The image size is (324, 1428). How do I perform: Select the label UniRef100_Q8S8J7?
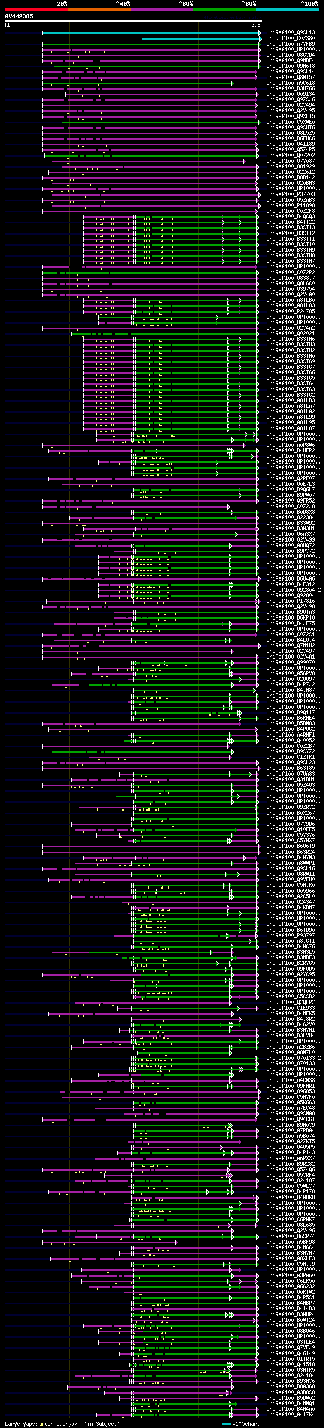pyautogui.click(x=291, y=278)
